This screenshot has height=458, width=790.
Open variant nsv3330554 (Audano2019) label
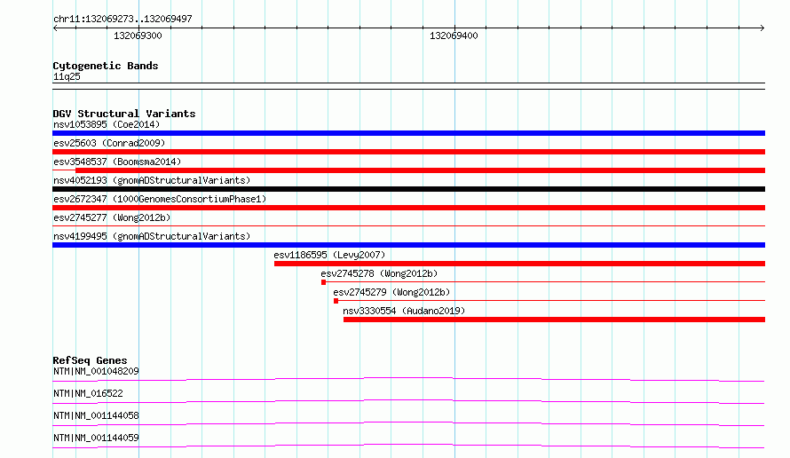coord(404,311)
